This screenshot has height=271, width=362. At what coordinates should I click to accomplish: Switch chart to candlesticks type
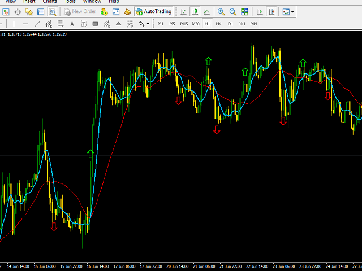pyautogui.click(x=195, y=12)
